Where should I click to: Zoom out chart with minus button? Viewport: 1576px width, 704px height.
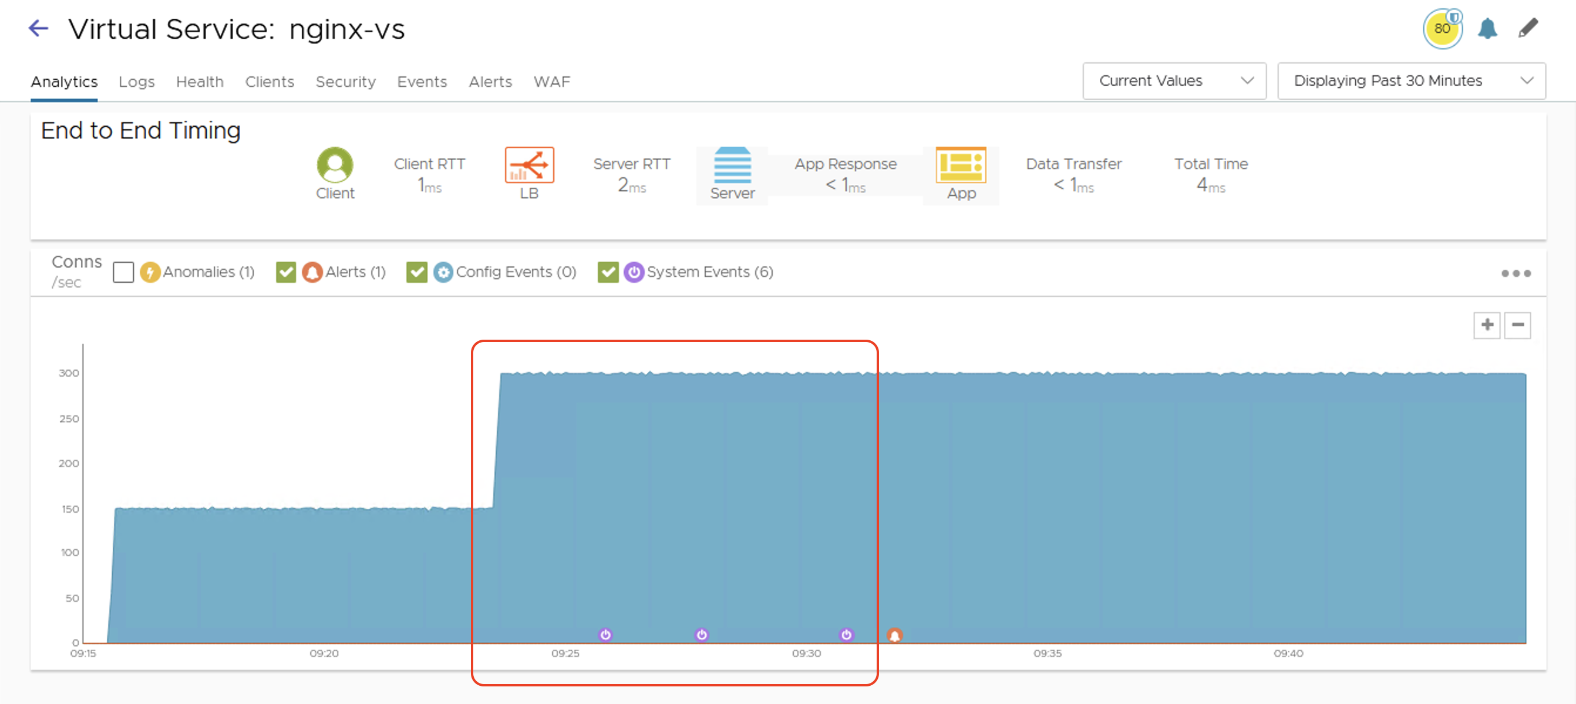pos(1518,325)
